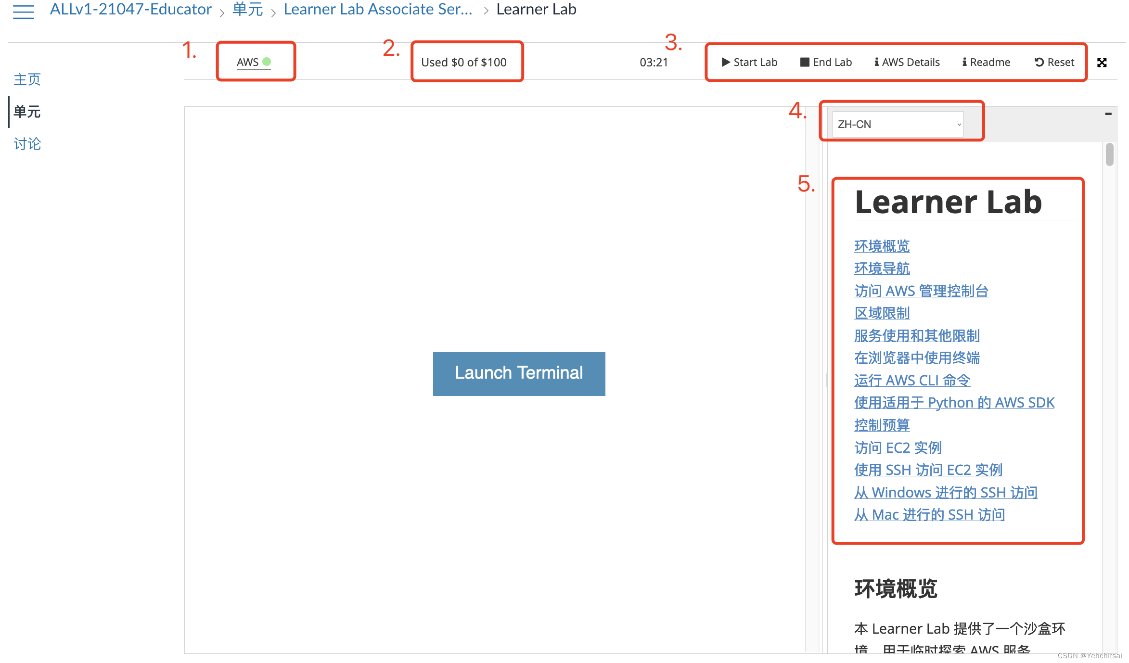The image size is (1129, 663).
Task: Stop the session with End Lab
Action: pyautogui.click(x=826, y=62)
